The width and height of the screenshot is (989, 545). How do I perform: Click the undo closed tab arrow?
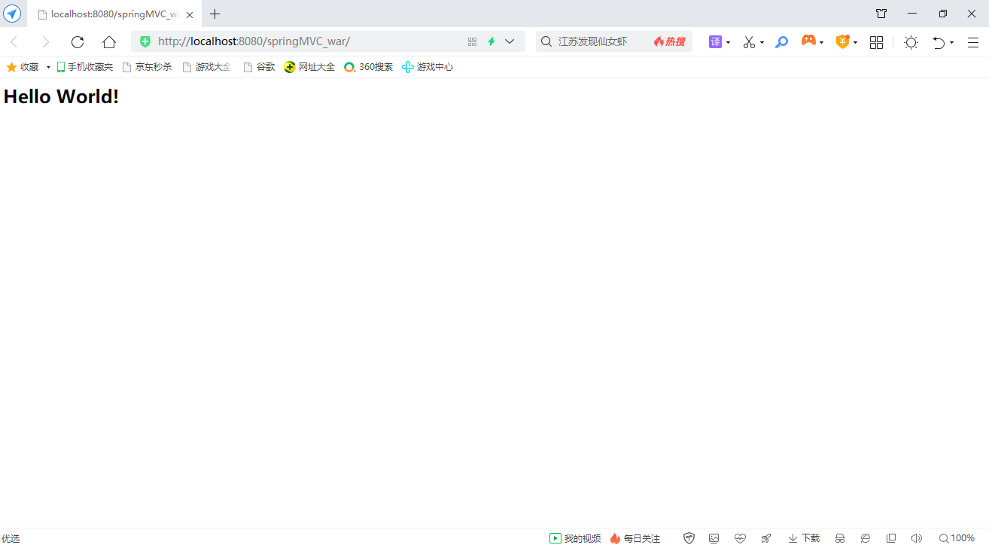click(939, 42)
